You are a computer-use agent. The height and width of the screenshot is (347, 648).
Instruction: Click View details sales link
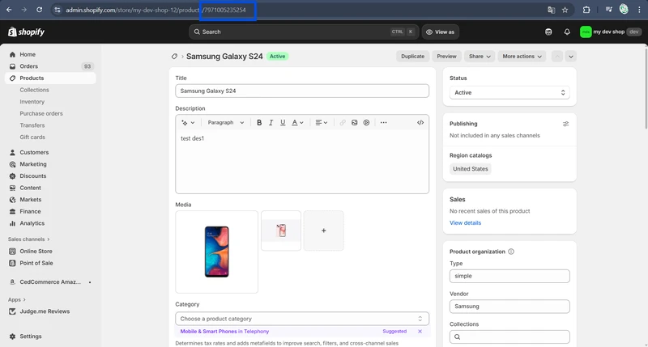tap(465, 223)
